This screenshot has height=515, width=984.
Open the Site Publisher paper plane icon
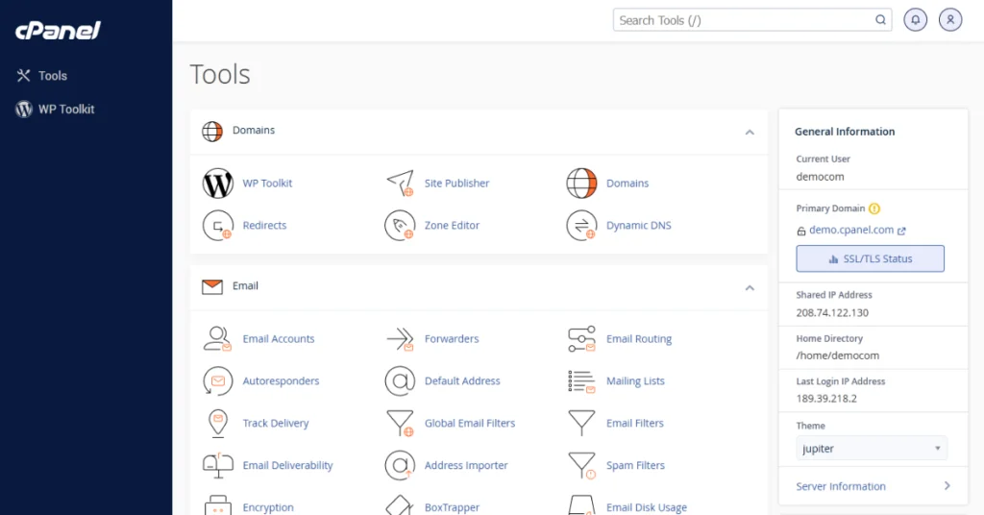click(x=400, y=184)
